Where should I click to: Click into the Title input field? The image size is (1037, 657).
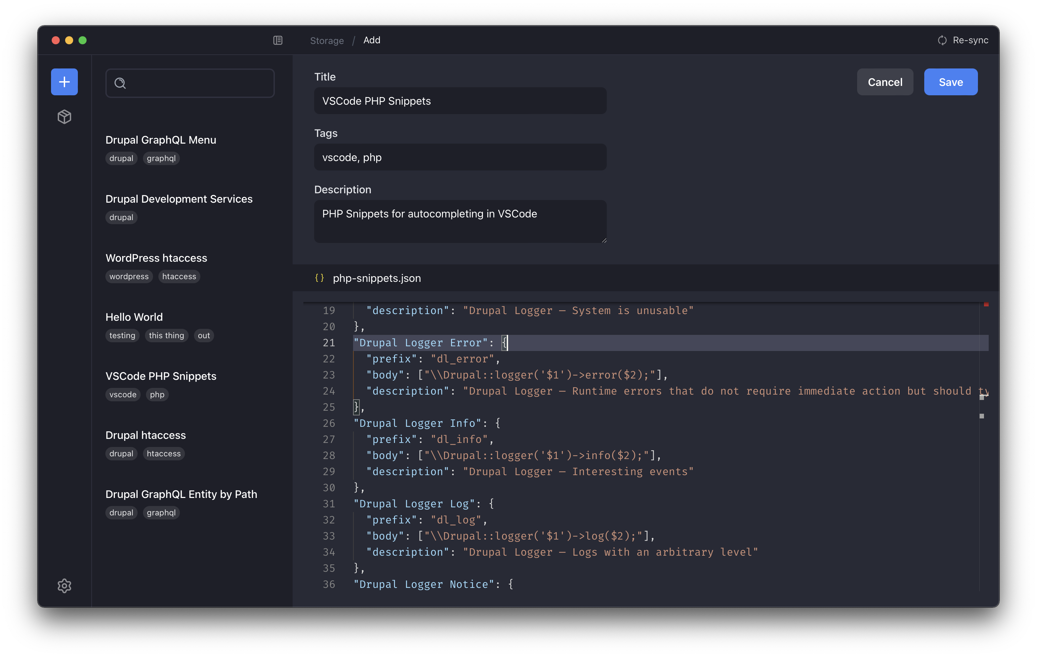tap(460, 101)
